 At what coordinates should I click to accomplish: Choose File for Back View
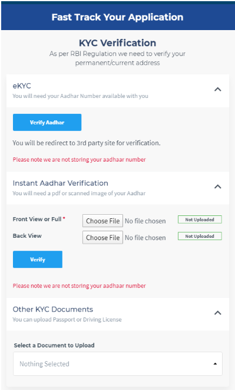point(102,238)
